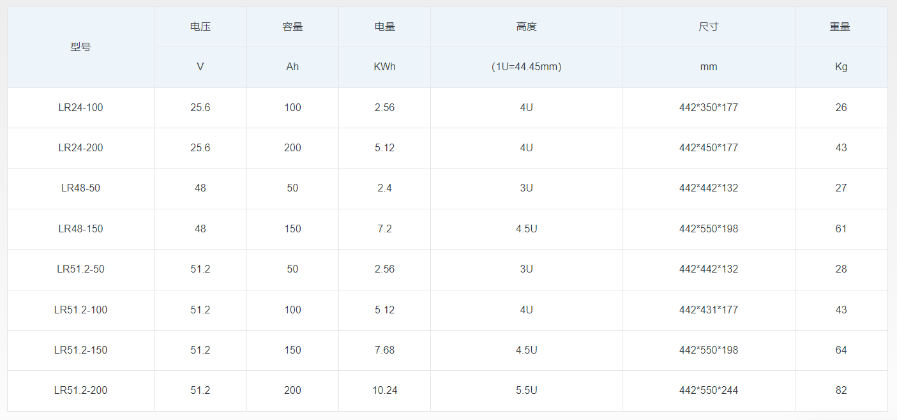
Task: Select the LR48-150 model cell
Action: coord(80,229)
